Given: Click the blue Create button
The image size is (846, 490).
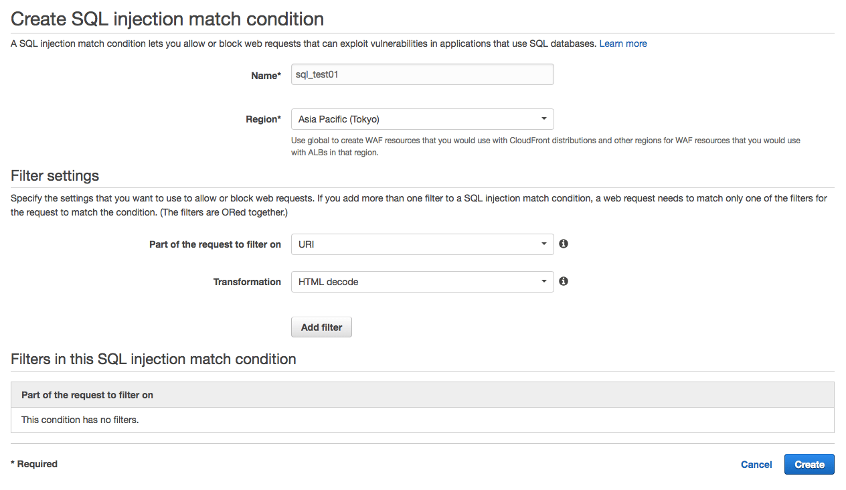Looking at the screenshot, I should click(809, 465).
